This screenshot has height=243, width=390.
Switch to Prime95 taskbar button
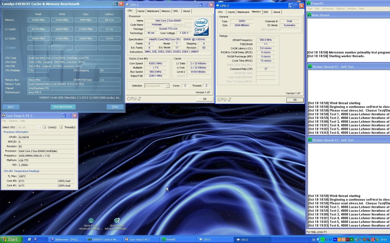pyautogui.click(x=177, y=239)
